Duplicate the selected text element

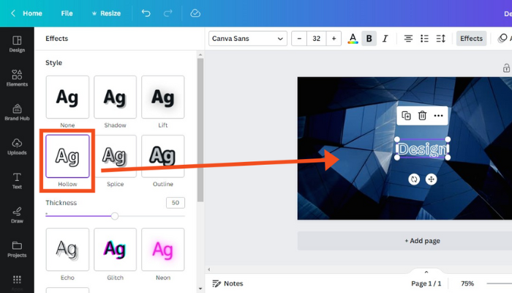pyautogui.click(x=406, y=116)
